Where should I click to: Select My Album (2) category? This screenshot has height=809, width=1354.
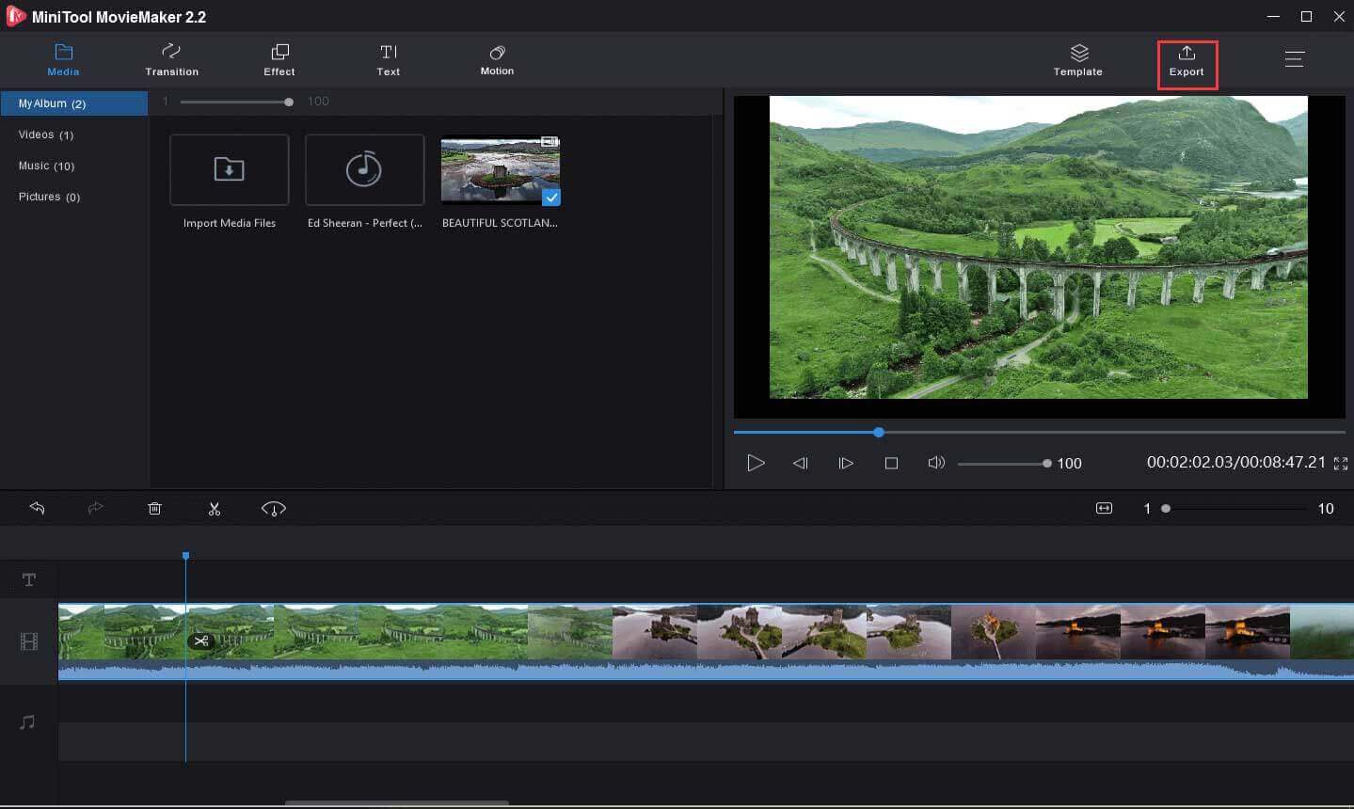[74, 103]
